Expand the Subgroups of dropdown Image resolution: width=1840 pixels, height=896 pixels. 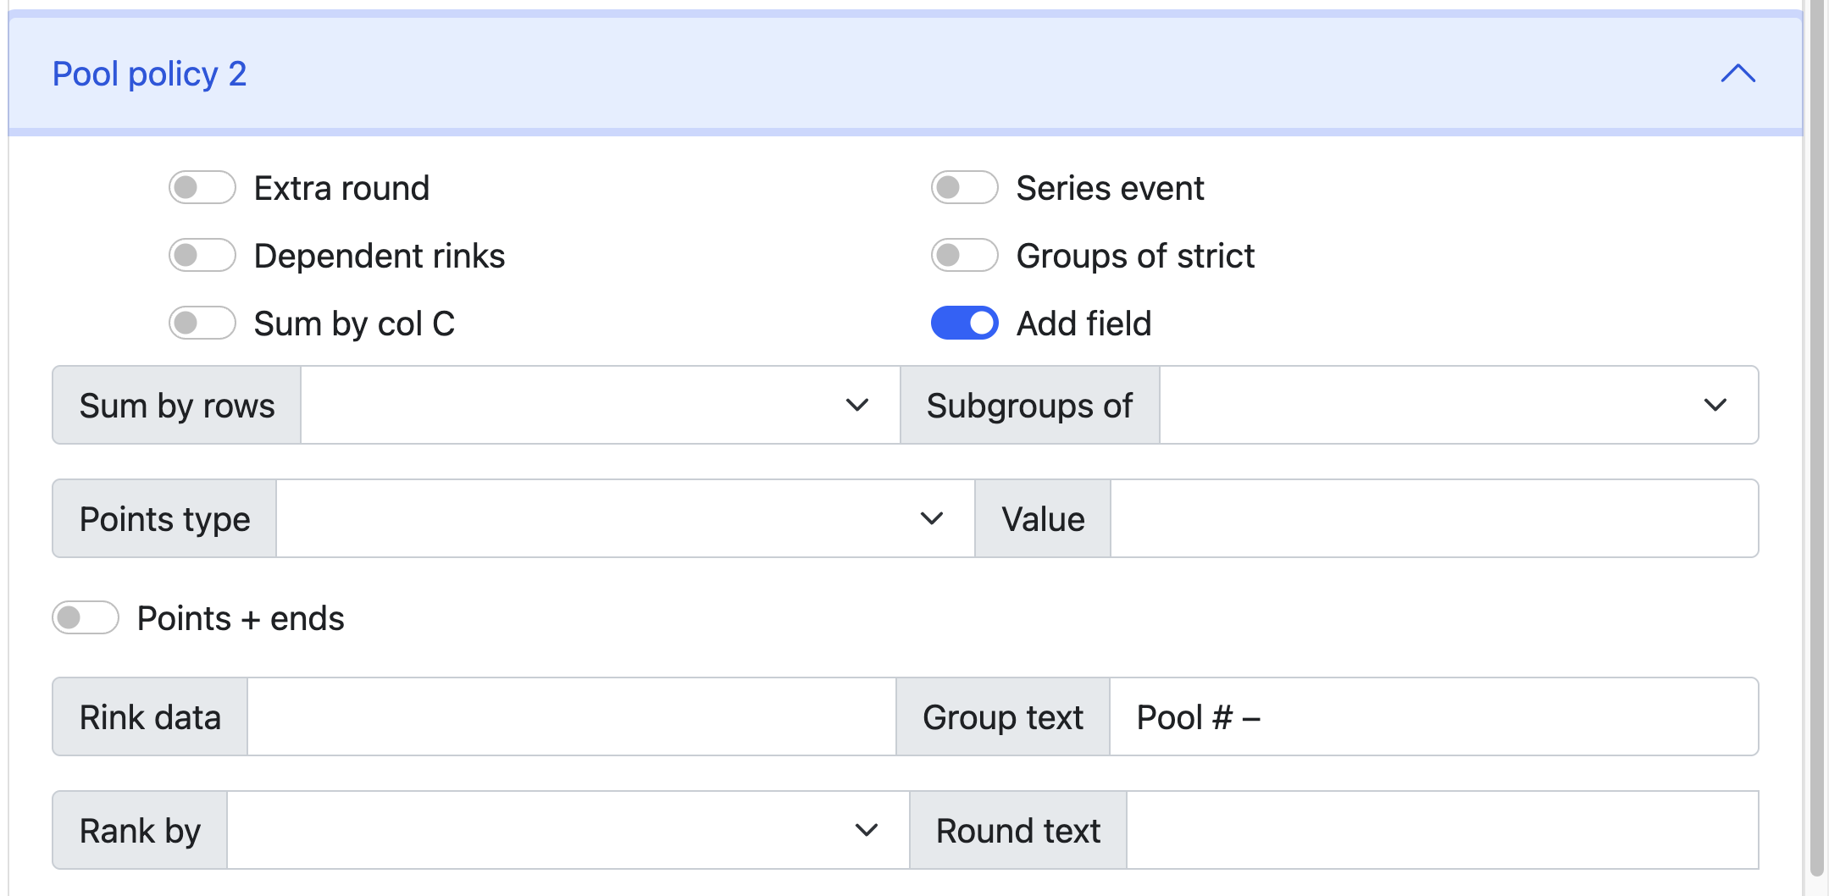[x=1458, y=405]
